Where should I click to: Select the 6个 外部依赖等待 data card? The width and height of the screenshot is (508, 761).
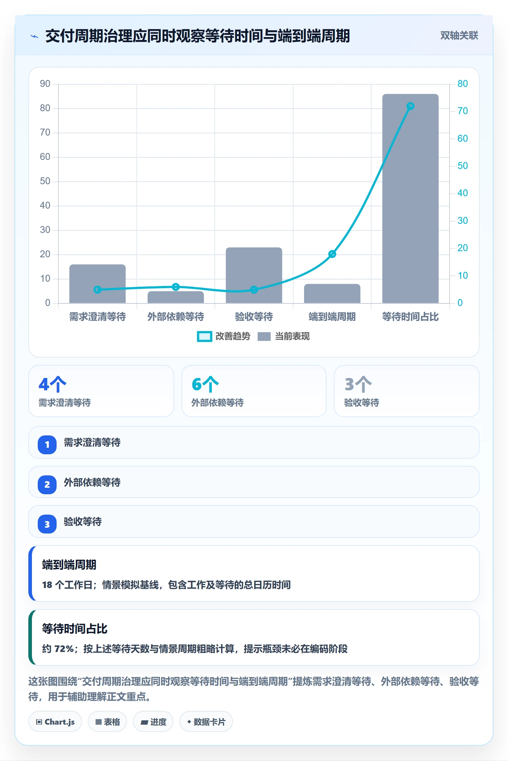[254, 391]
